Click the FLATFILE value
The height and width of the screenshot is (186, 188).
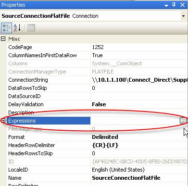tap(103, 72)
